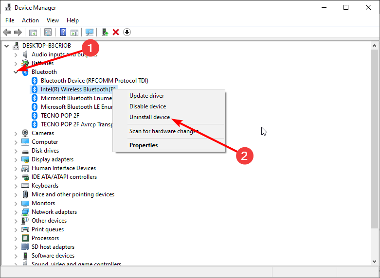380x278 pixels.
Task: Open Properties from the context menu
Action: click(x=169, y=145)
